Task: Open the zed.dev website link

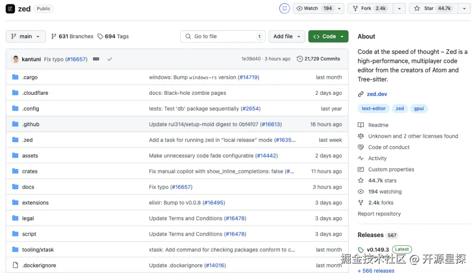Action: point(377,94)
